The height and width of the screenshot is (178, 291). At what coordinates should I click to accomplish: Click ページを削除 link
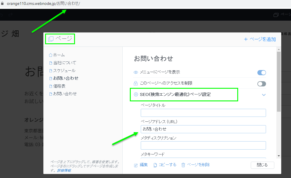[x=198, y=165]
